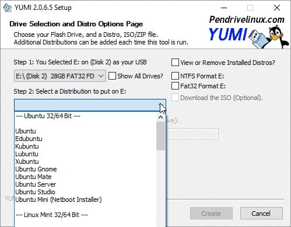Select Ubuntu Studio entry
Viewport: 291px width, 227px height.
pos(86,192)
